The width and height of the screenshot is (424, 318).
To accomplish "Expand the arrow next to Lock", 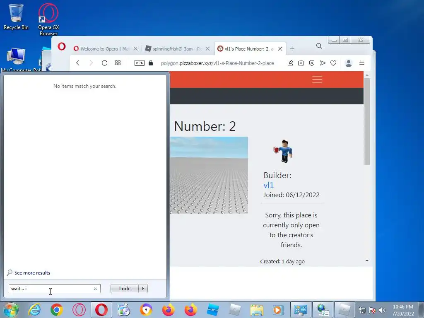I will point(143,289).
